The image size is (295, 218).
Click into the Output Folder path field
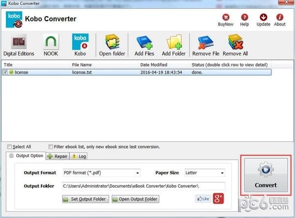click(x=144, y=186)
